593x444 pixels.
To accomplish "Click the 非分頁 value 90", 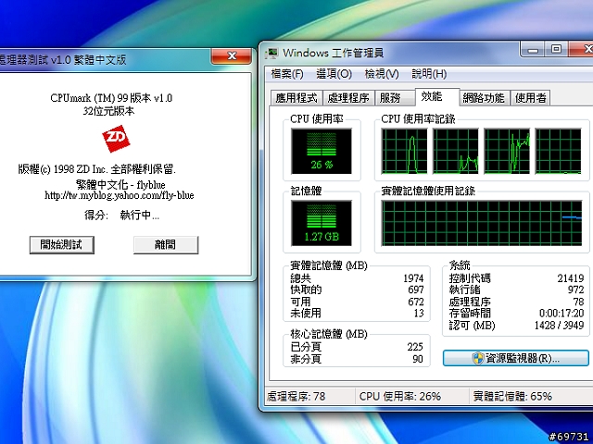I will point(418,359).
